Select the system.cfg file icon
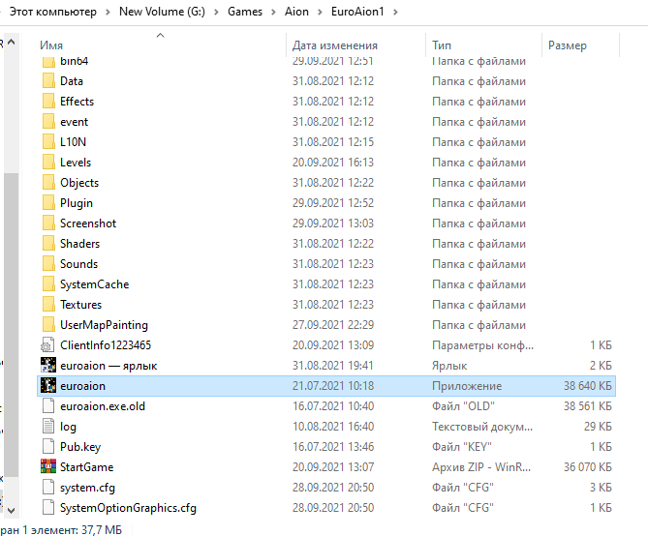 (x=48, y=488)
